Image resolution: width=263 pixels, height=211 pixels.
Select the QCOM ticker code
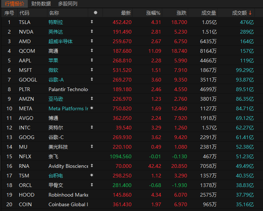coord(27,51)
